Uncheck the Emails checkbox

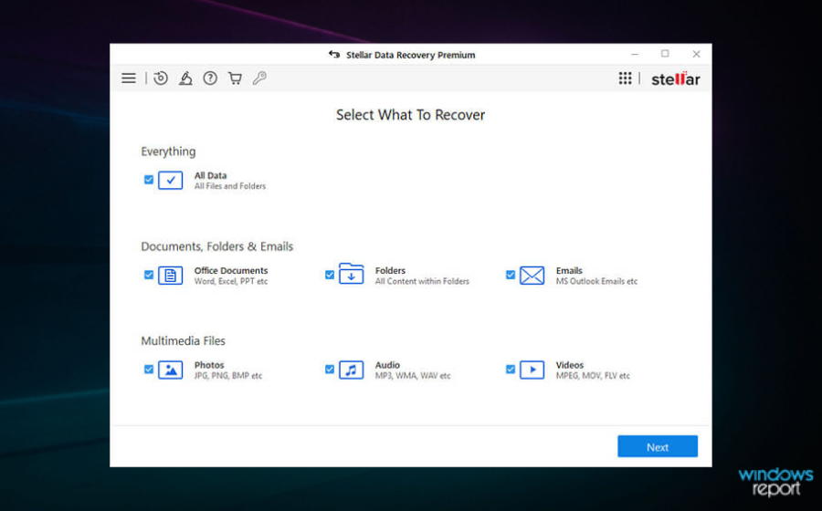coord(511,275)
